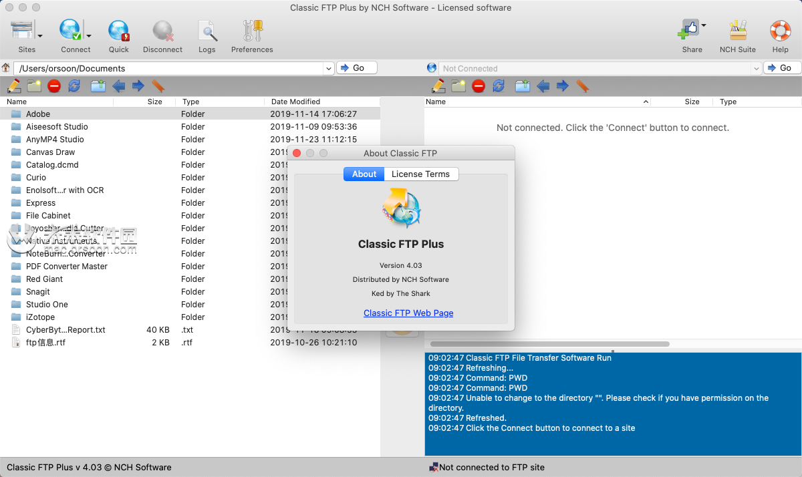Refresh the remote file list
802x477 pixels.
[499, 86]
